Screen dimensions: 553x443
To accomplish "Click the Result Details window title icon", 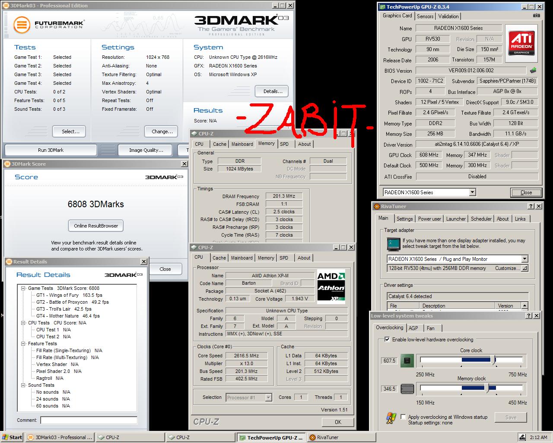I will point(9,262).
